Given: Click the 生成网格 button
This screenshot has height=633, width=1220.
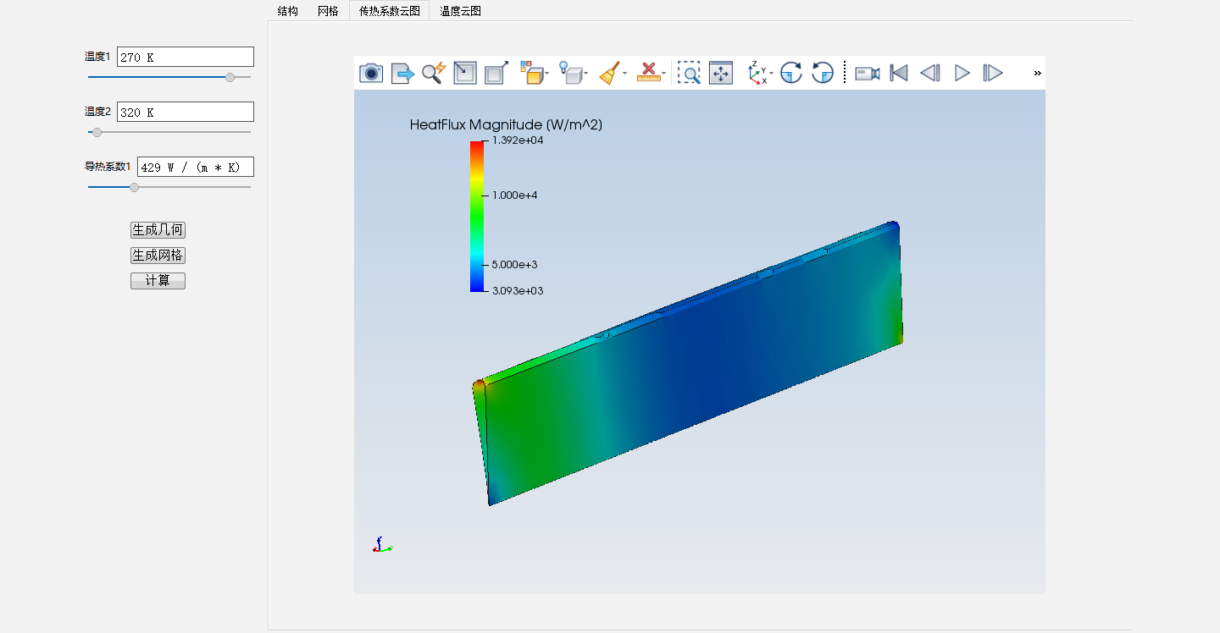Looking at the screenshot, I should (x=158, y=256).
